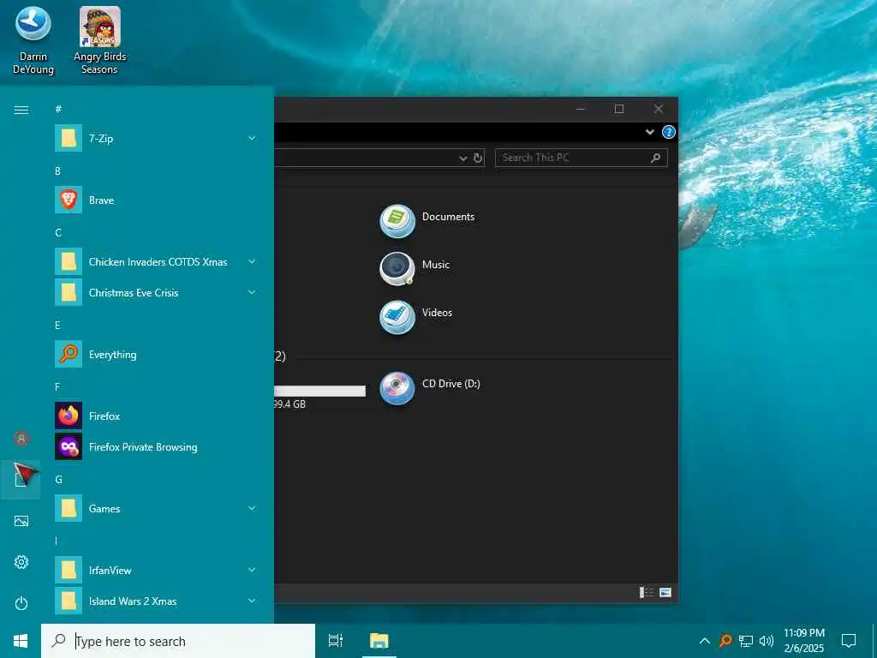Expand the Games group chevron
This screenshot has width=877, height=658.
tap(252, 509)
